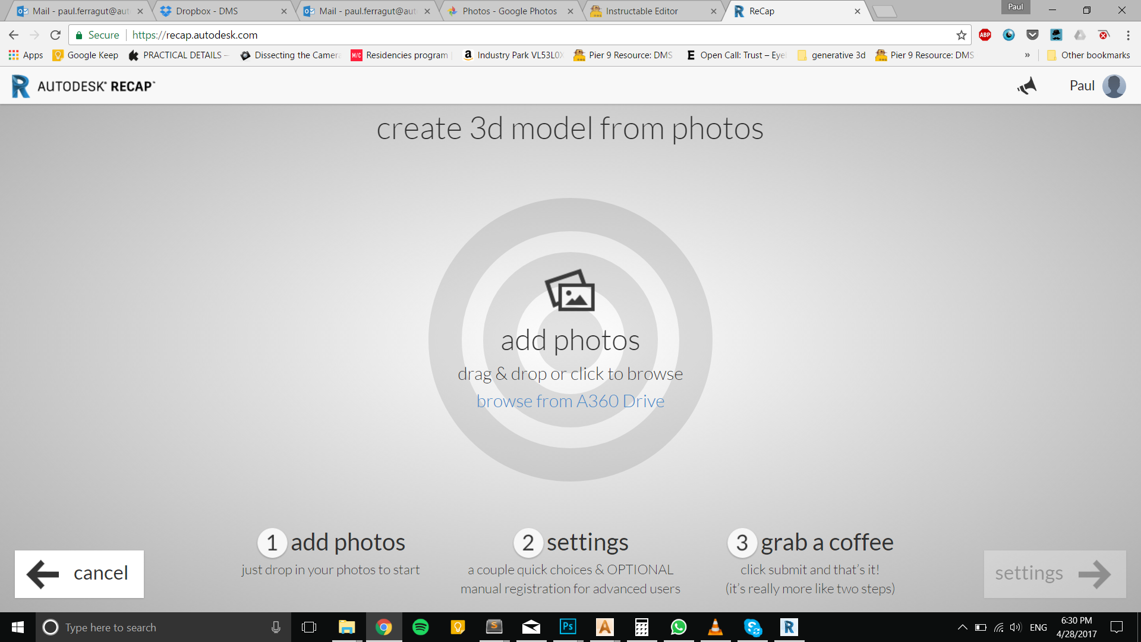Screen dimensions: 1141x642
Task: Click the settings next-step button
Action: (1054, 574)
